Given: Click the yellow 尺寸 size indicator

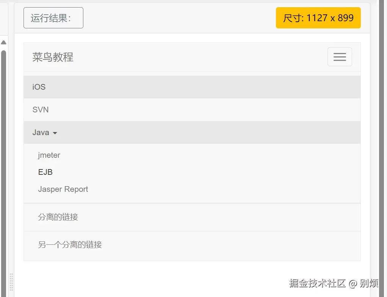Looking at the screenshot, I should click(x=318, y=17).
